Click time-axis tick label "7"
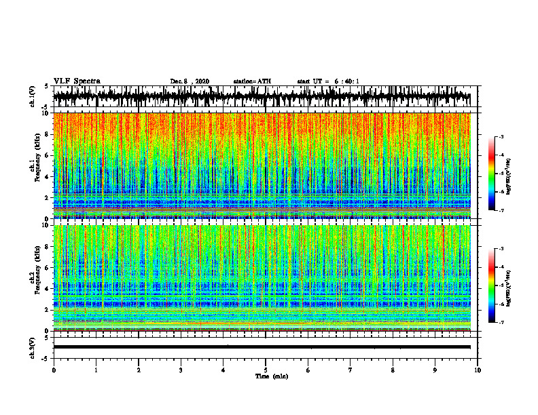The width and height of the screenshot is (538, 415). pyautogui.click(x=351, y=370)
